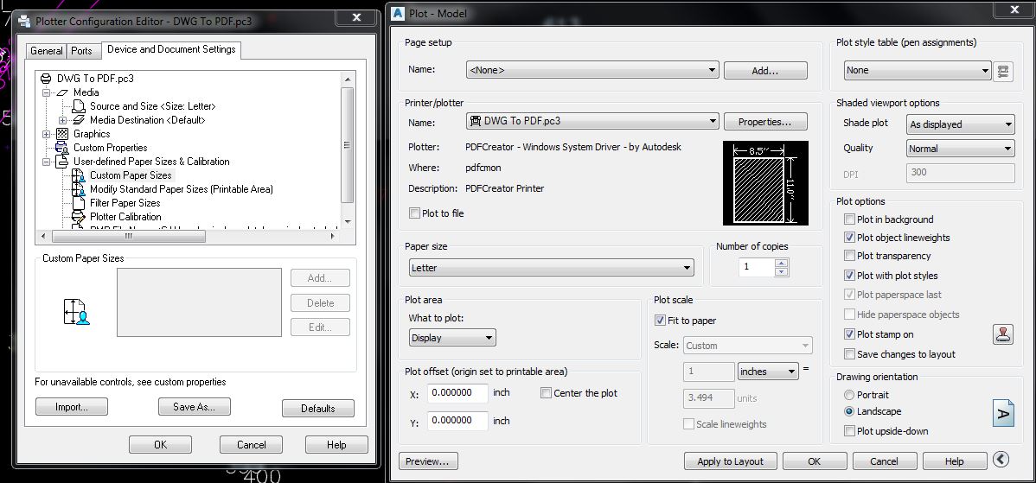The image size is (1036, 483).
Task: Increase number of copies with up arrow
Action: coord(781,263)
